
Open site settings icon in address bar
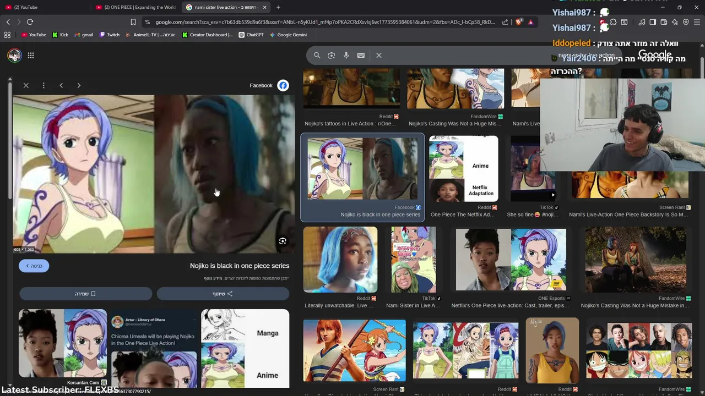147,22
